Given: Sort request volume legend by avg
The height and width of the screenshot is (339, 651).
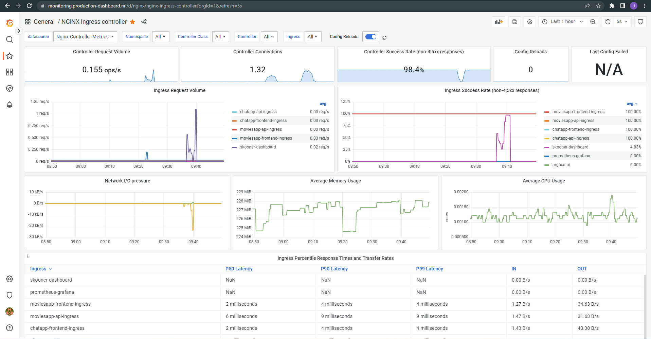Looking at the screenshot, I should click(x=323, y=104).
